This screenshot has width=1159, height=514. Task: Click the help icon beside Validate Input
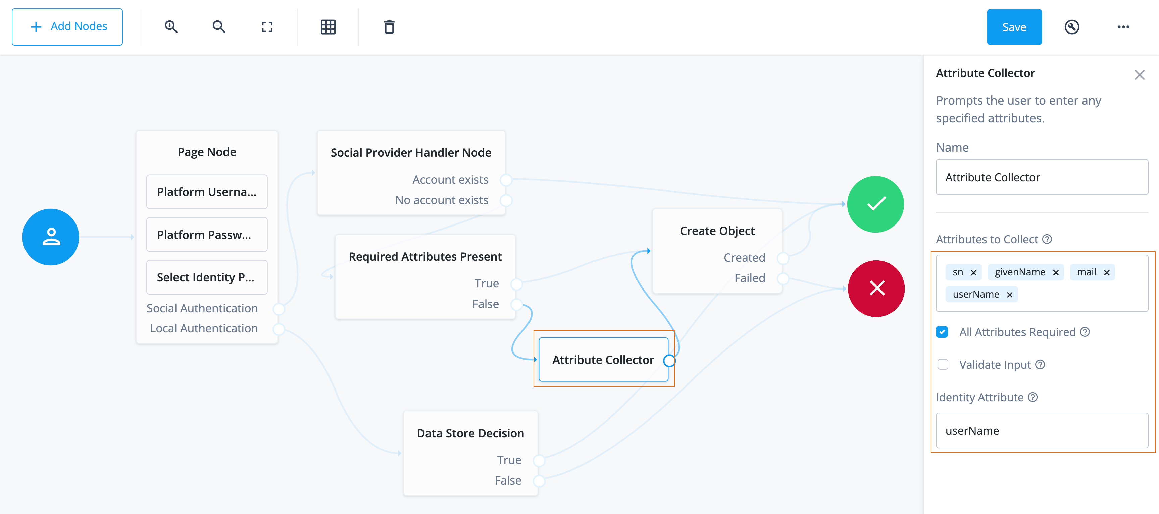1041,364
